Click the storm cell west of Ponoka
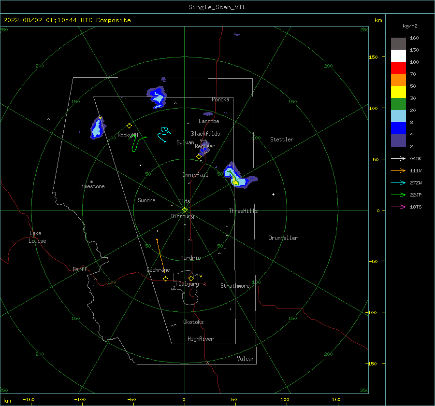435x406 pixels. (x=157, y=97)
